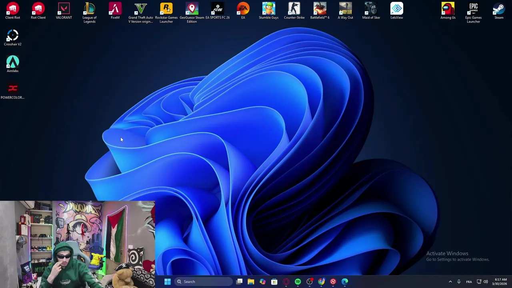Image resolution: width=512 pixels, height=288 pixels.
Task: Launch GeoGuessr Steam Edition shortcut
Action: 192,13
